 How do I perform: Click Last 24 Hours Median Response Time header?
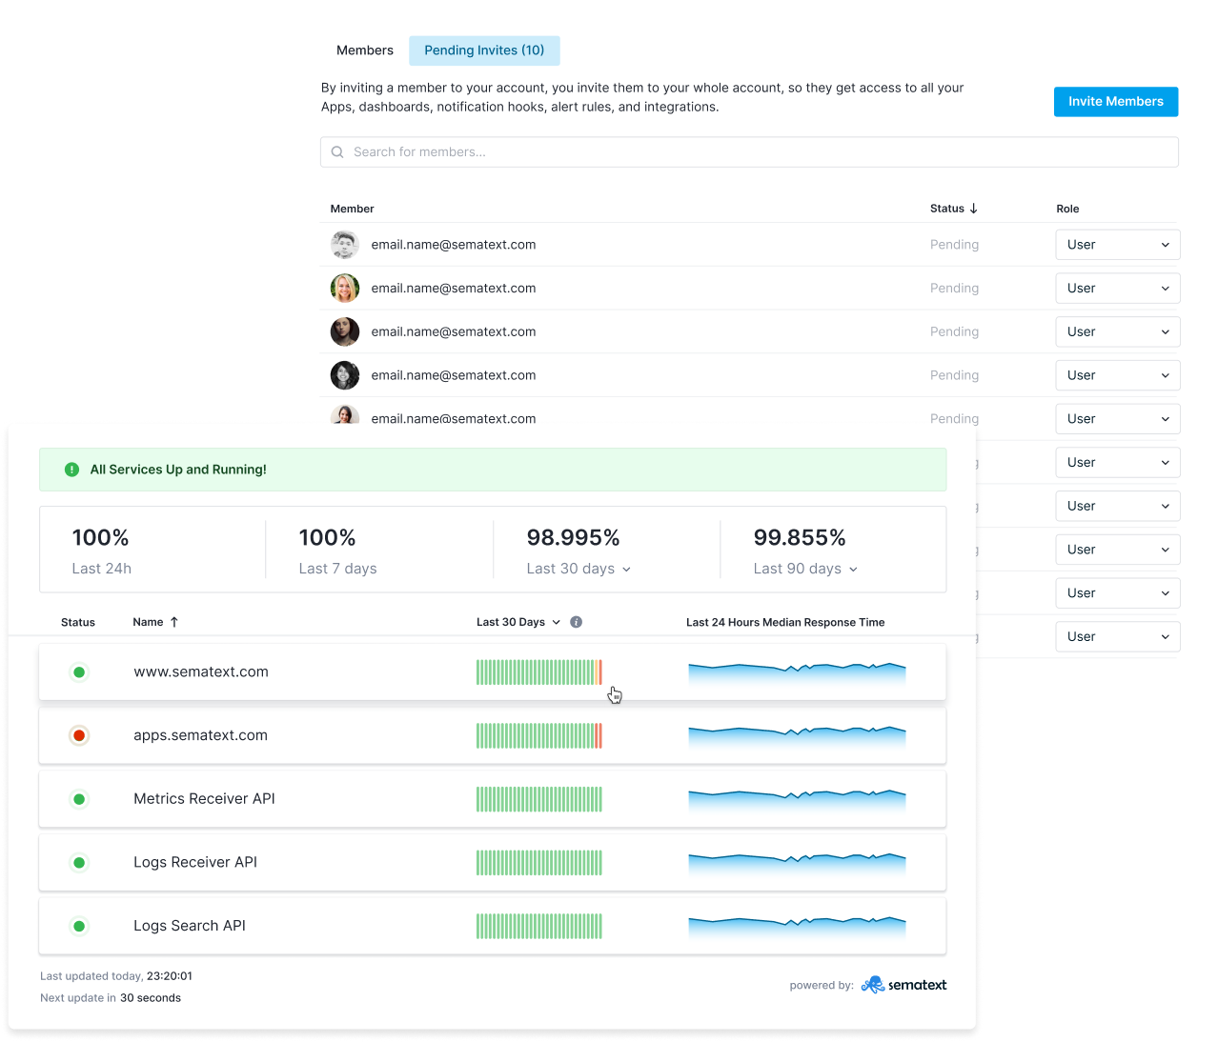point(785,622)
